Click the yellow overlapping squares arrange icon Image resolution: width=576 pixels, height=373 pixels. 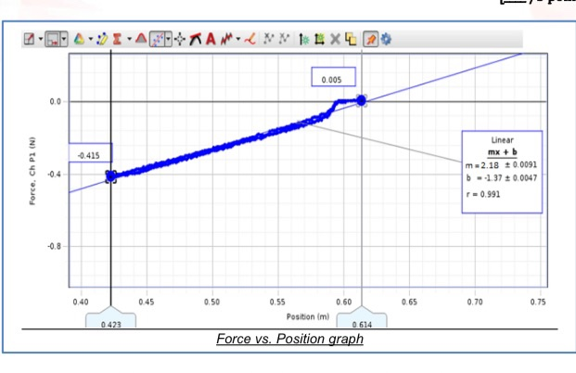pos(351,39)
